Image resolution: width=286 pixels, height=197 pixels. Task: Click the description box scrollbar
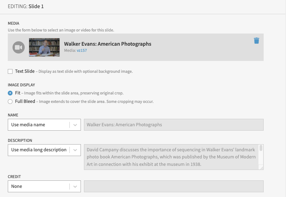tap(261, 148)
